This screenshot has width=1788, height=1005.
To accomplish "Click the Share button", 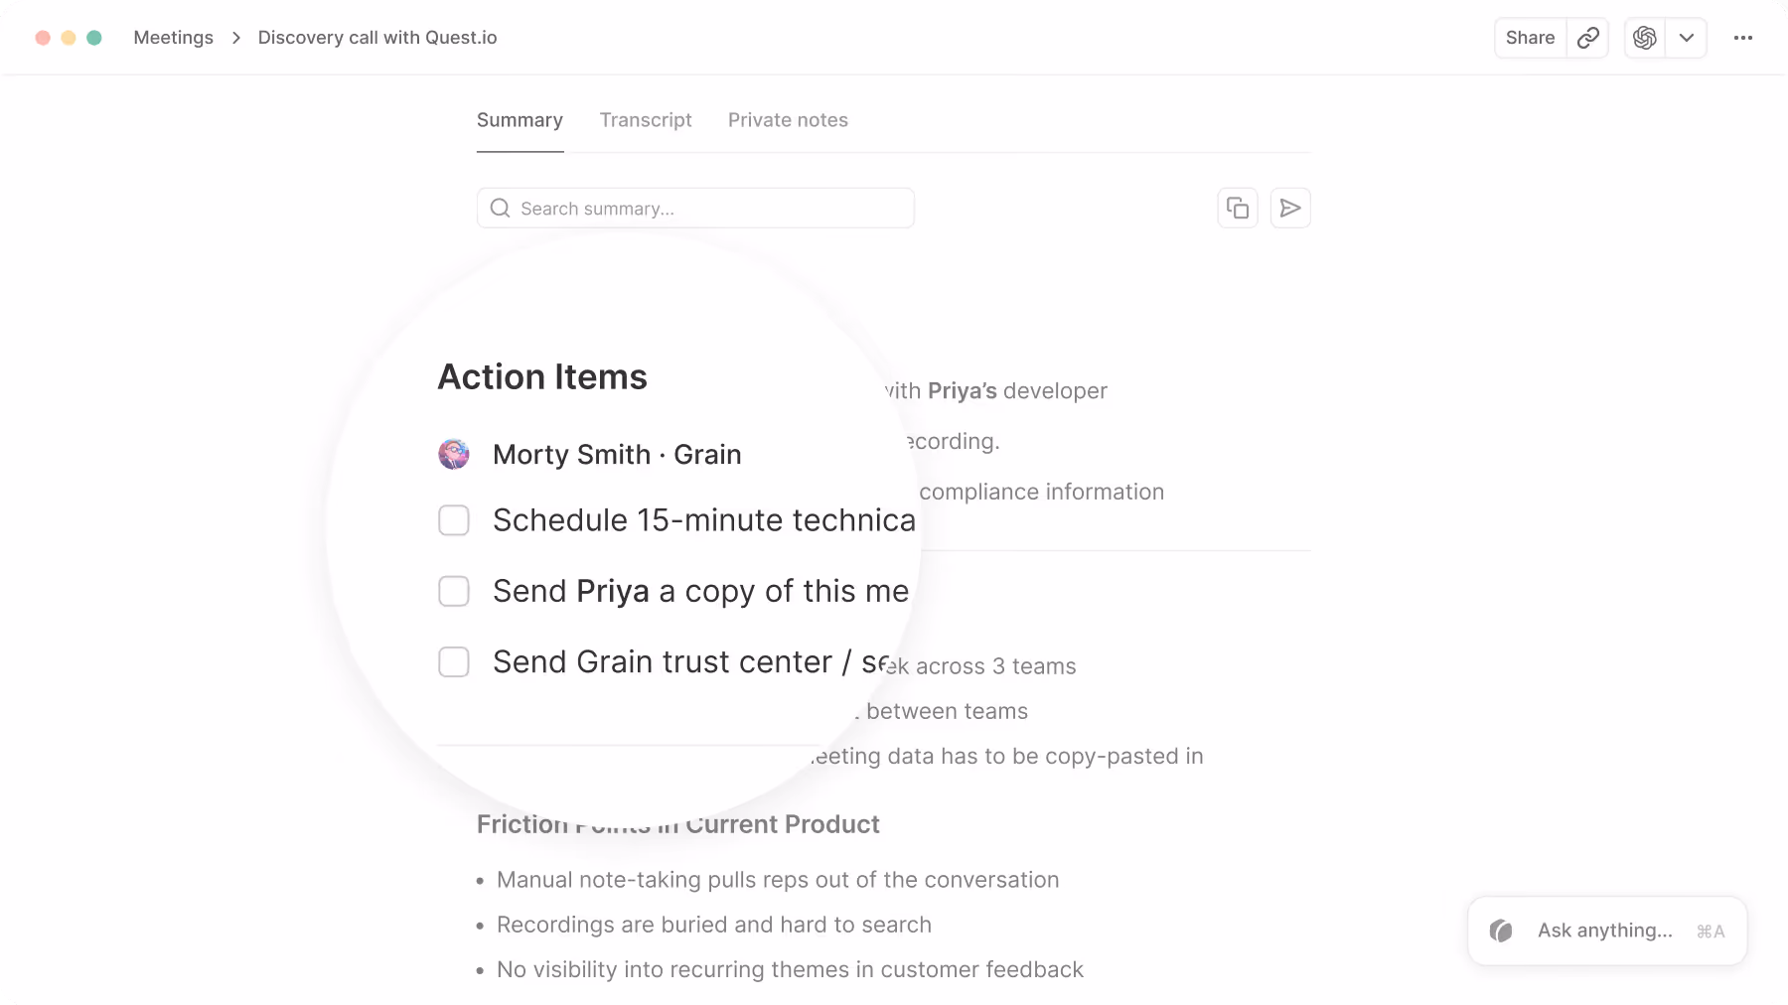I will (x=1529, y=37).
